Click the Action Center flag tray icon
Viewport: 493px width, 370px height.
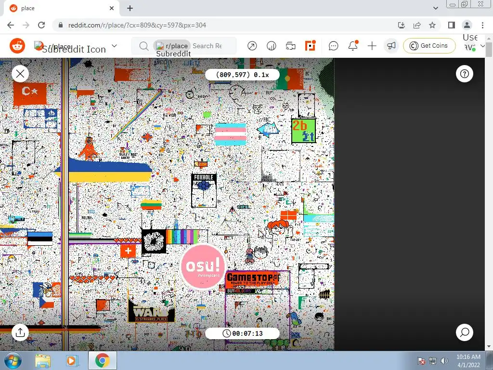(421, 361)
